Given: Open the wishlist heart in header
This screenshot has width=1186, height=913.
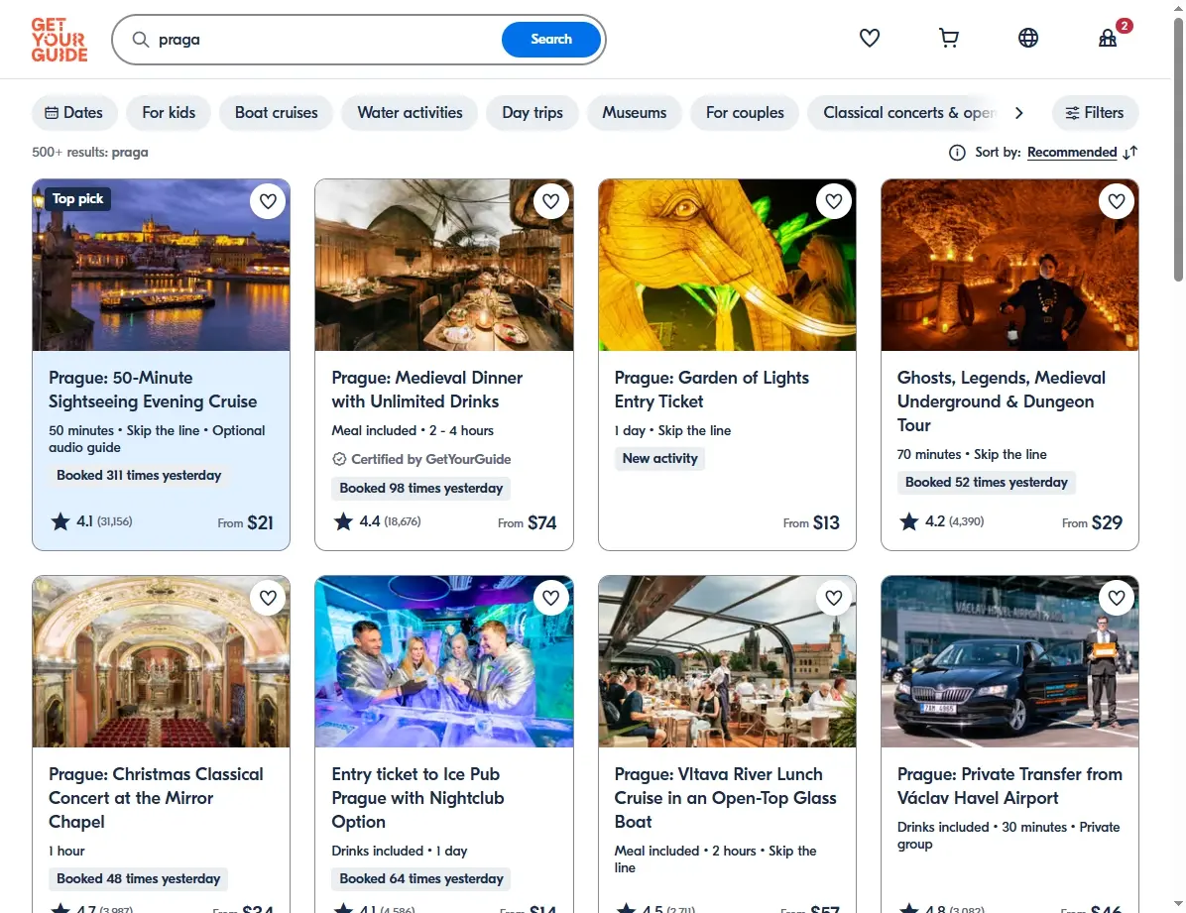Looking at the screenshot, I should click(x=870, y=38).
